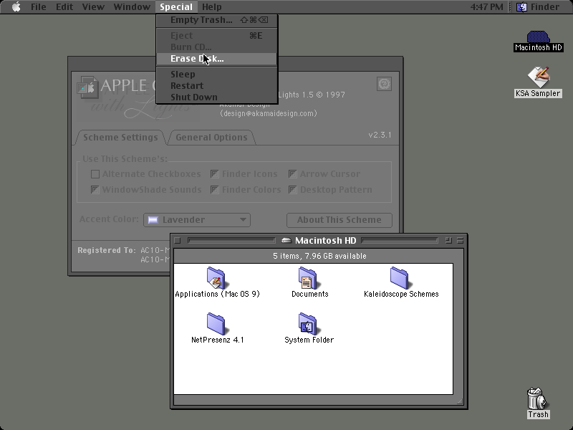Click the resize grip of Macintosh HD window

pos(460,401)
